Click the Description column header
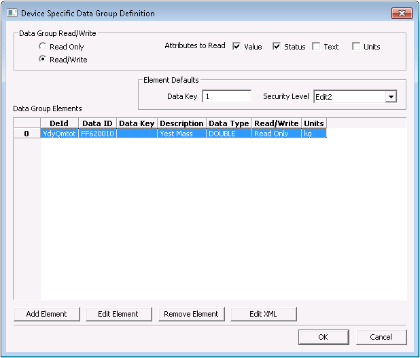Screen dimensions: 420x358 point(181,123)
